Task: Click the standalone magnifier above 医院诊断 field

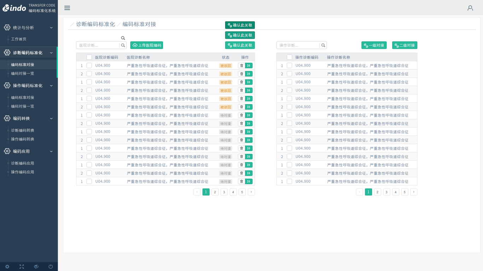Action: click(x=123, y=38)
